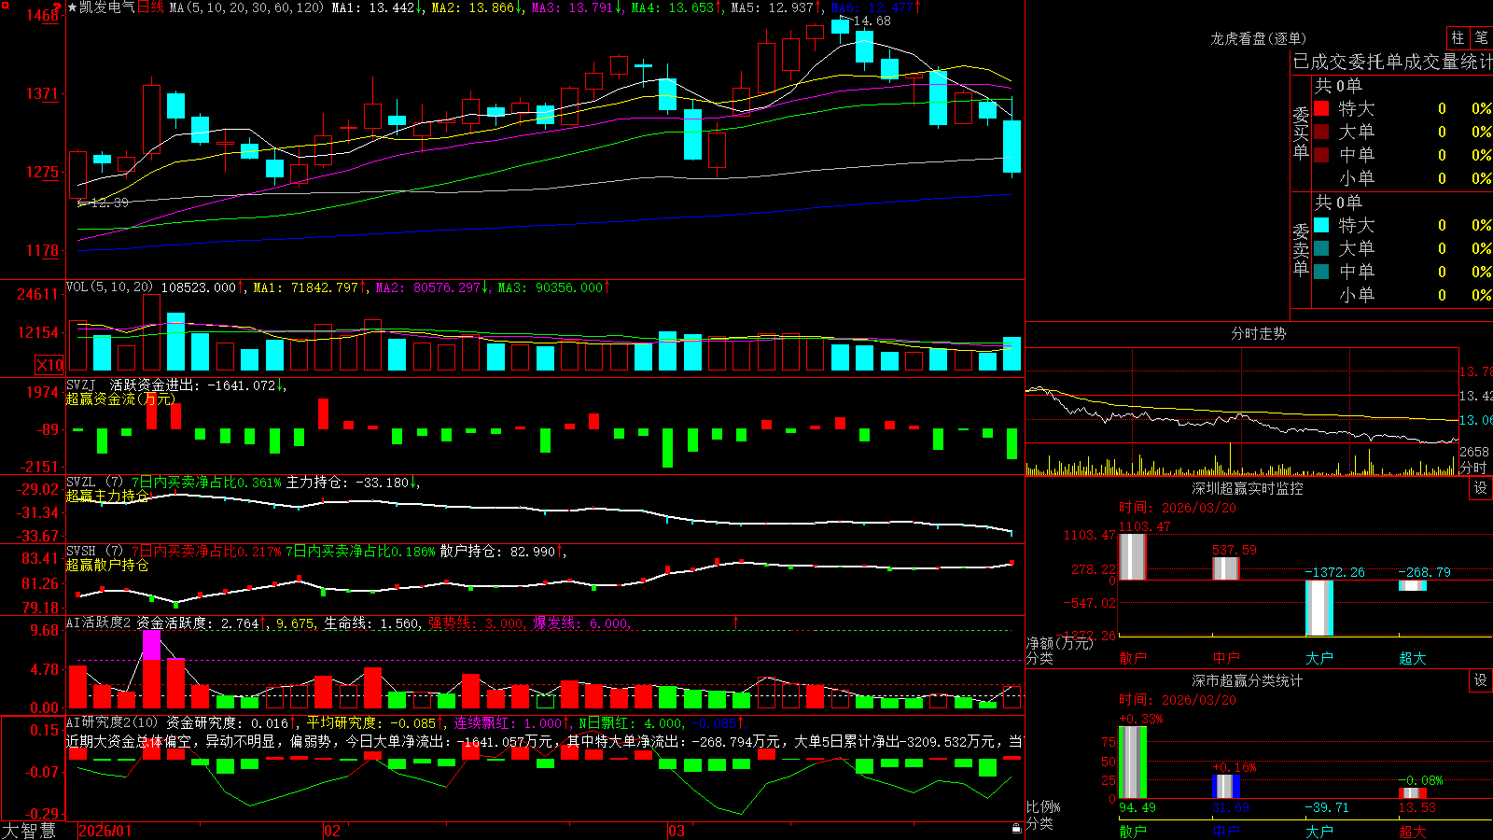Viewport: 1493px width, 840px height.
Task: Click 超赢散户持仓 indicator title
Action: [107, 565]
